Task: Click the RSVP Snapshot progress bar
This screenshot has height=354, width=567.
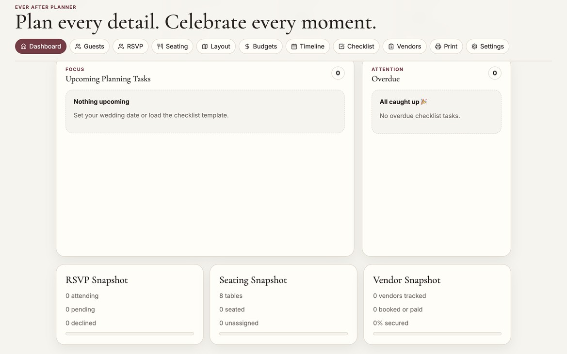Action: click(130, 334)
